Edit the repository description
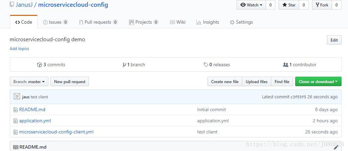This screenshot has height=151, width=348. tap(334, 40)
